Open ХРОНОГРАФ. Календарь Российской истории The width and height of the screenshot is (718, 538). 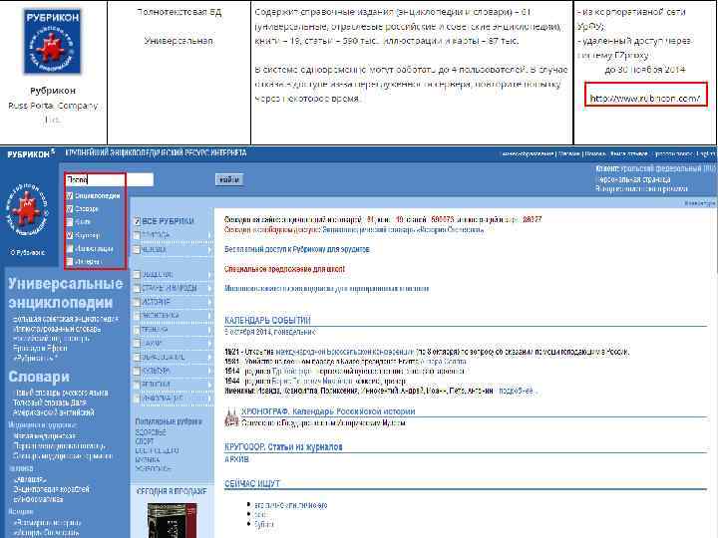328,411
